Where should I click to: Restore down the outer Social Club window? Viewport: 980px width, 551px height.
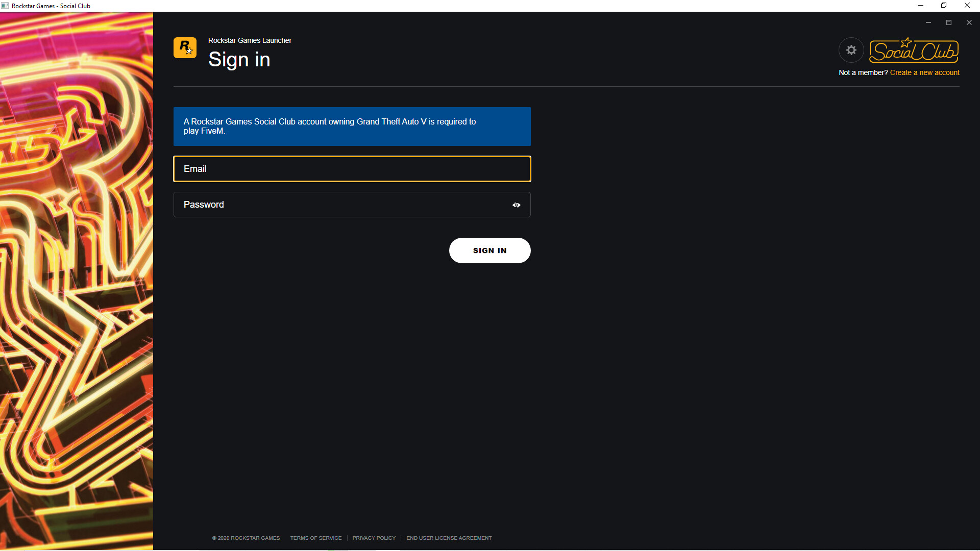944,6
